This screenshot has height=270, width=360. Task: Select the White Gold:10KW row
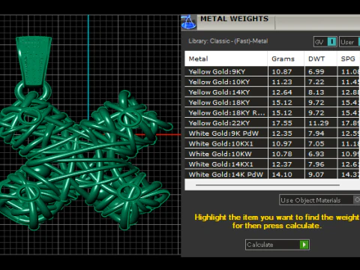point(272,154)
